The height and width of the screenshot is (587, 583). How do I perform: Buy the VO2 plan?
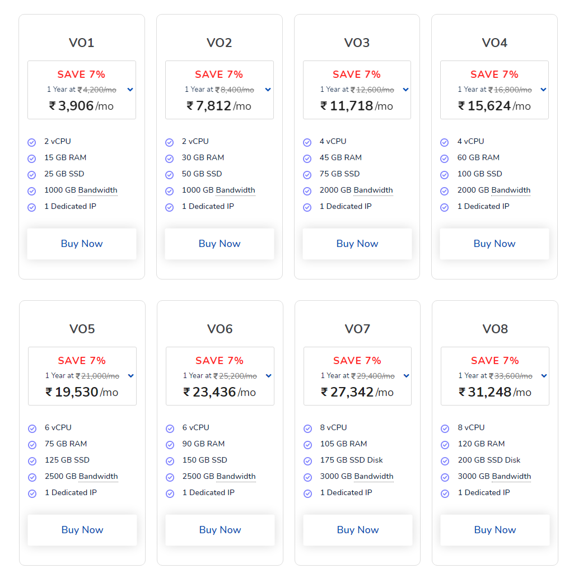click(x=220, y=244)
